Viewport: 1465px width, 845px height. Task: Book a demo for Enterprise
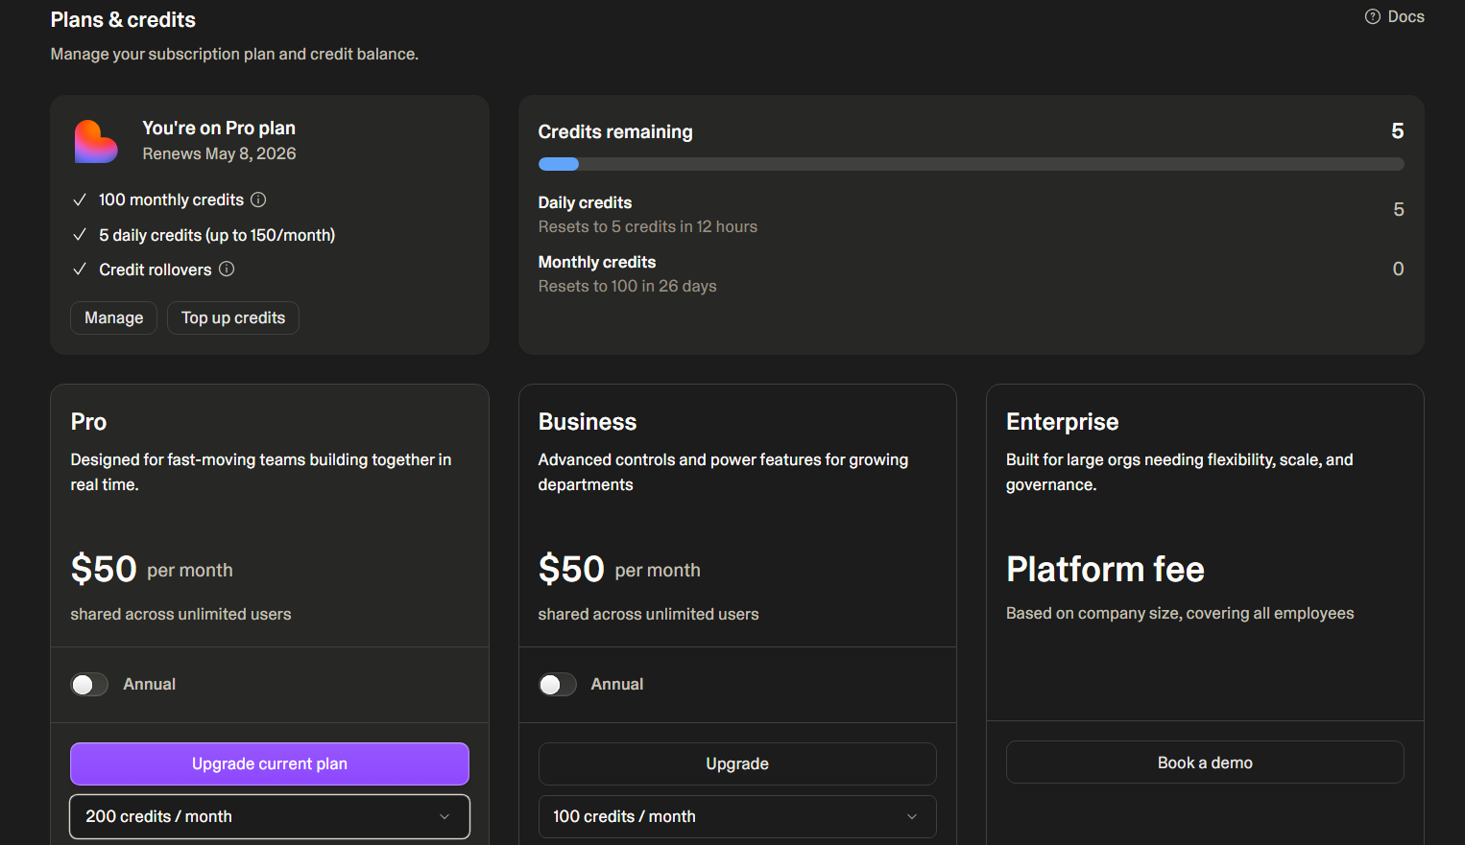[1204, 763]
